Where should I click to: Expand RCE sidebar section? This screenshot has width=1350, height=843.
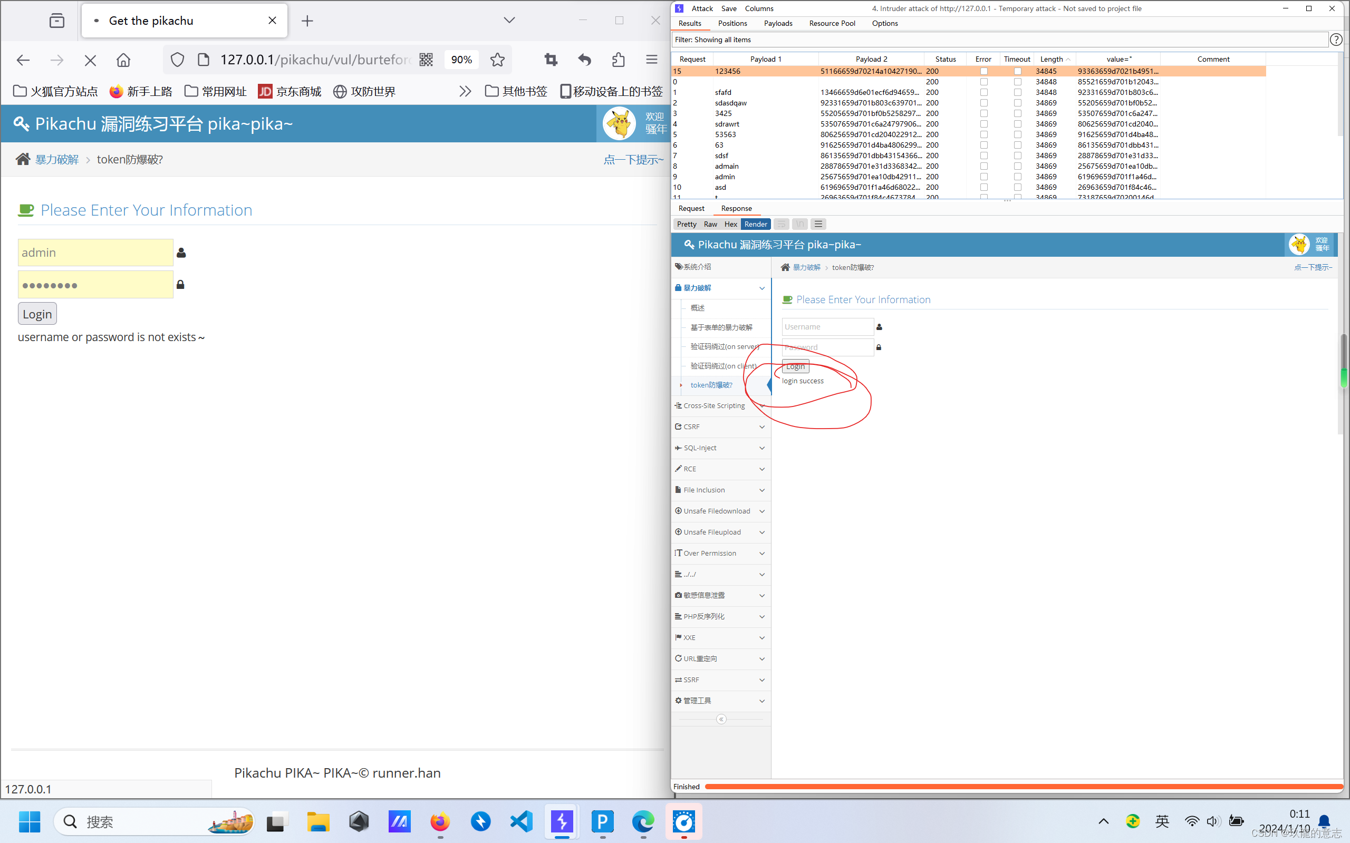click(720, 469)
